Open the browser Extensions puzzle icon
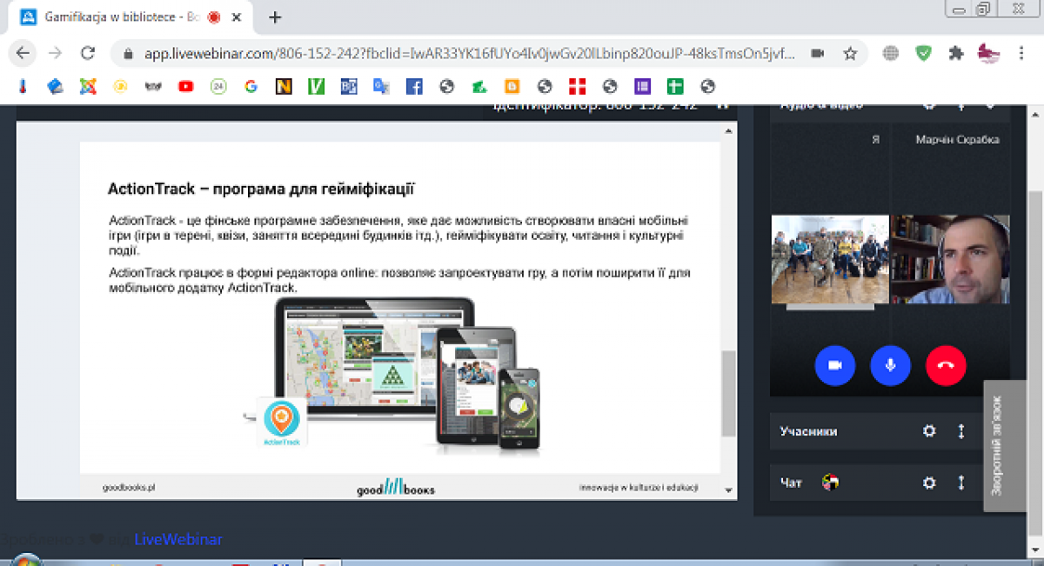The image size is (1044, 566). click(956, 53)
